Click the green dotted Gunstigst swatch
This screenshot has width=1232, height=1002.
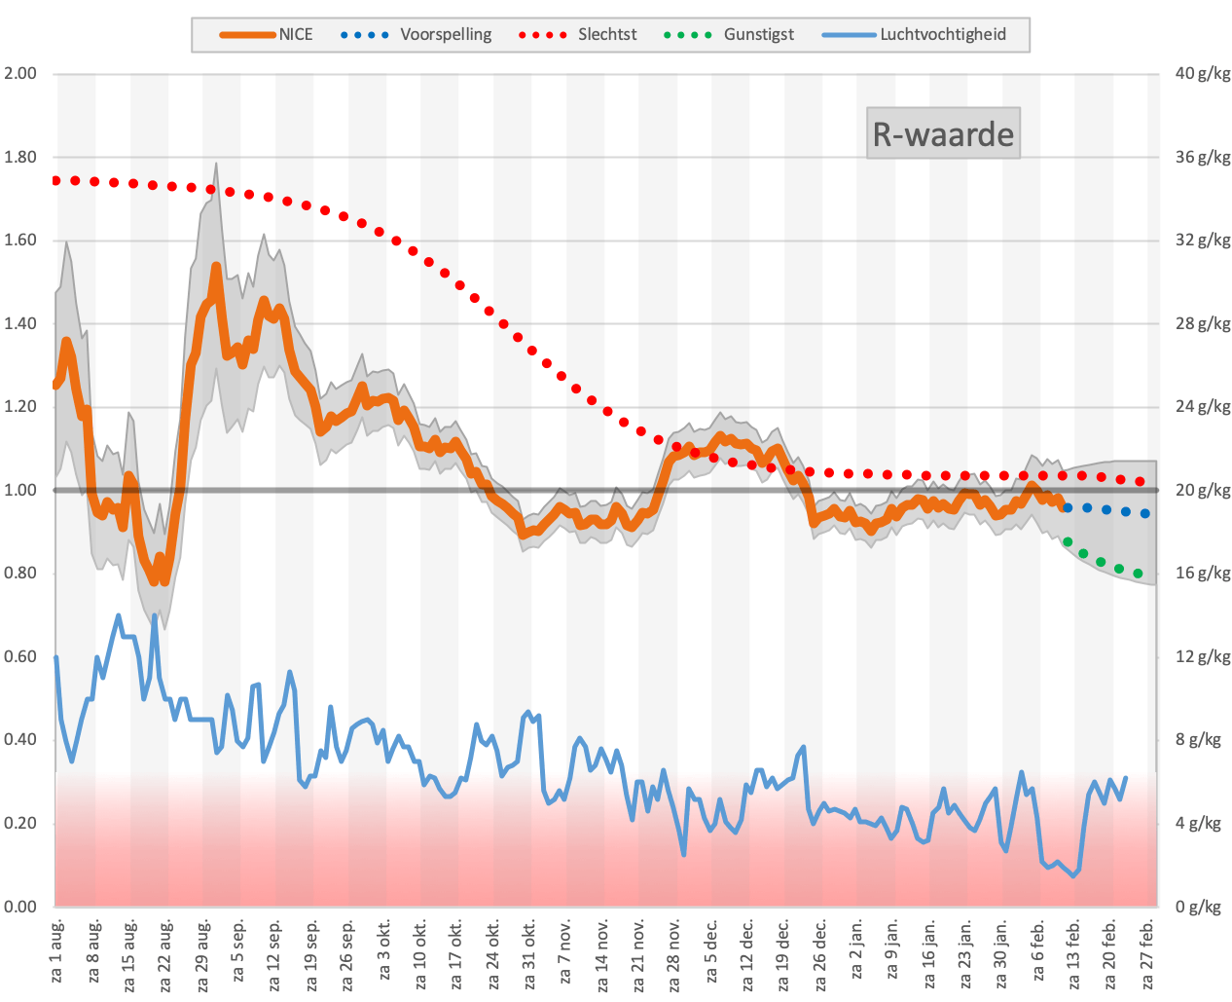click(x=688, y=35)
